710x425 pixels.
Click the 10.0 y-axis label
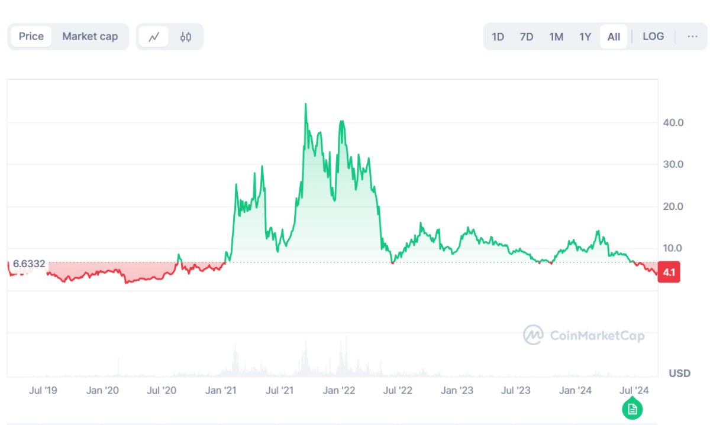[673, 248]
